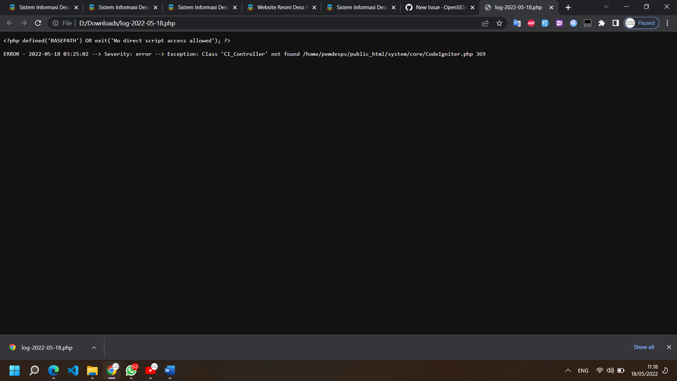Reload the current page
Screen dimensions: 677x381
pyautogui.click(x=38, y=23)
